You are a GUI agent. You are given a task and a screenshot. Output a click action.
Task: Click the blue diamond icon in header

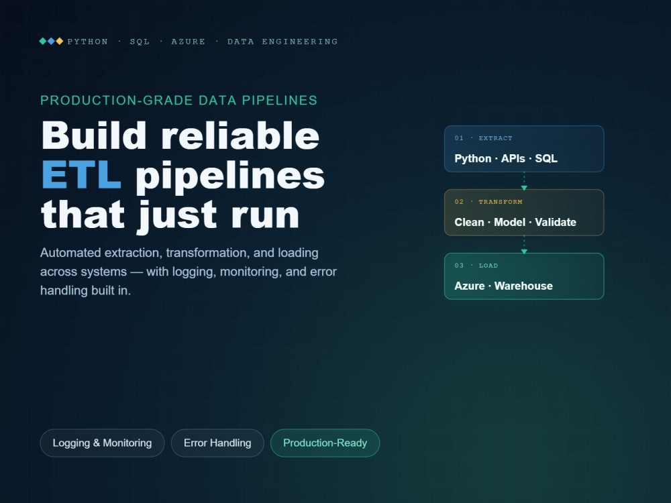coord(52,41)
